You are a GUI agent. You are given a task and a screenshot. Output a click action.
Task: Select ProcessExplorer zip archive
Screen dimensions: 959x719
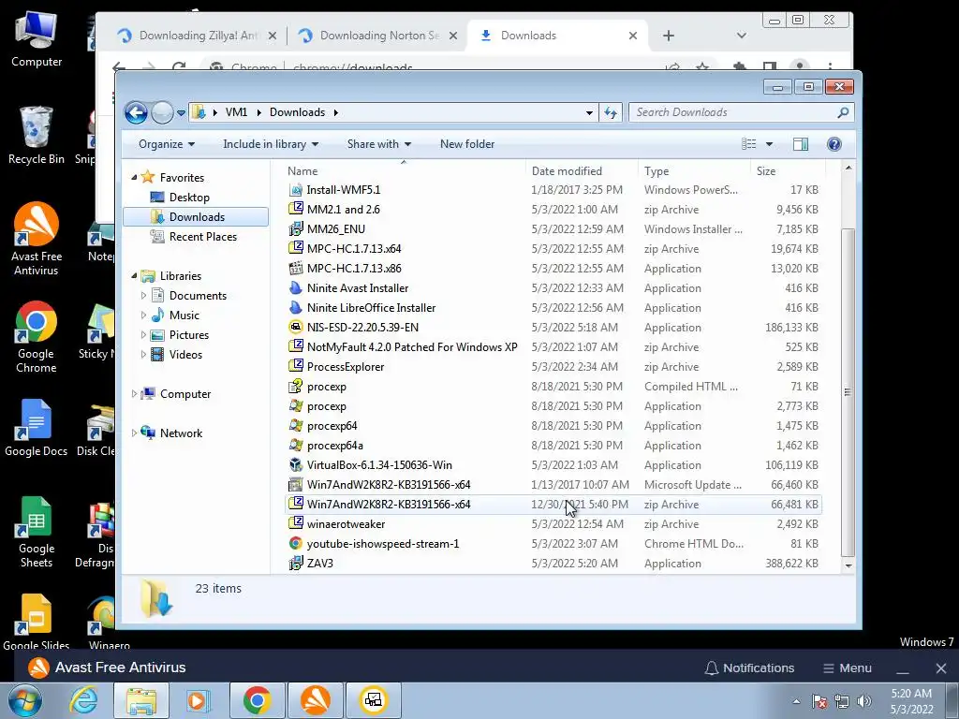[x=345, y=367]
